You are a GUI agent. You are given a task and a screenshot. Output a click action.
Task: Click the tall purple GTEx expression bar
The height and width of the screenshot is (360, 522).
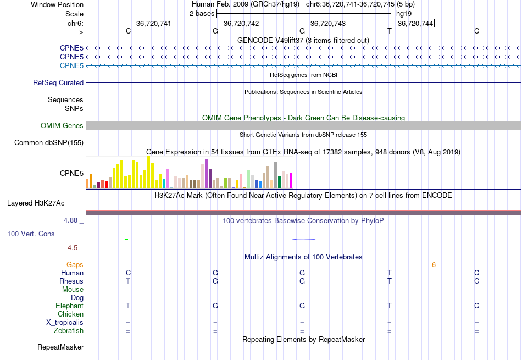click(x=207, y=174)
